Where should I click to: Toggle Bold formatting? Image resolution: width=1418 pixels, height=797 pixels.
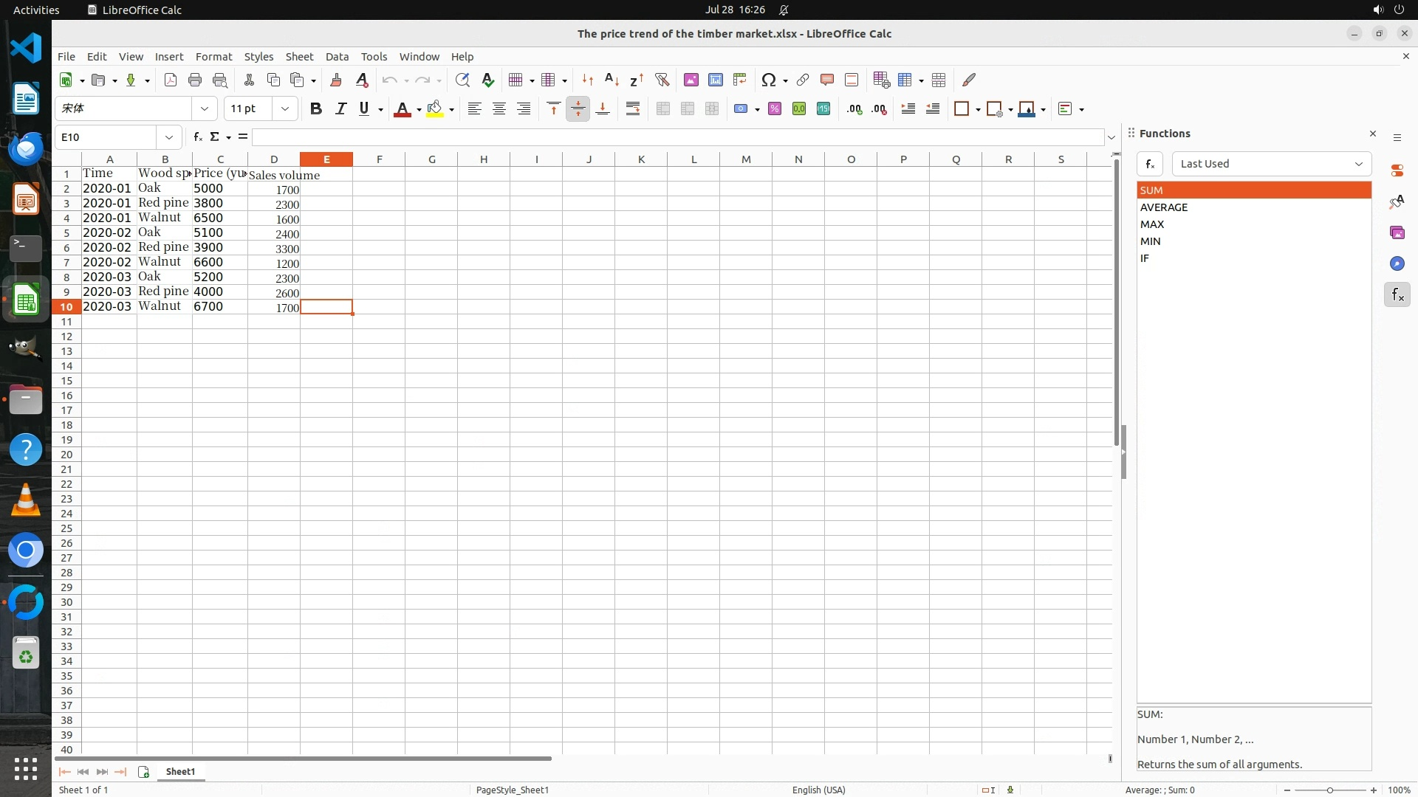315,108
